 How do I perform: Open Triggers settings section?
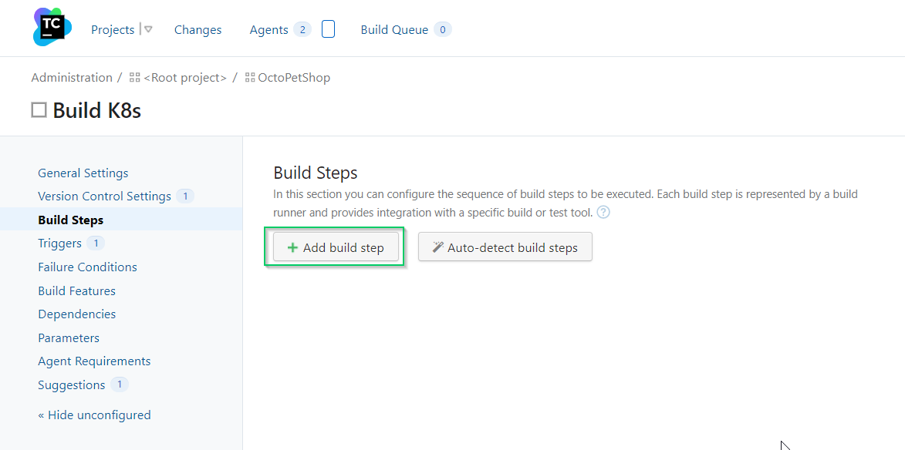point(59,243)
